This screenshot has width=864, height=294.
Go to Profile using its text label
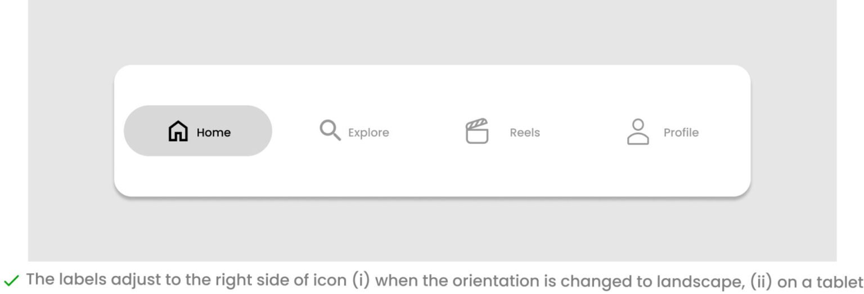681,133
